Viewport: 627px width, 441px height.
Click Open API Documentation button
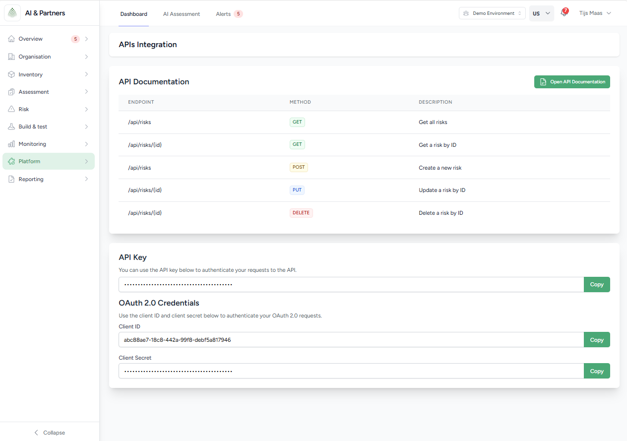click(x=572, y=82)
